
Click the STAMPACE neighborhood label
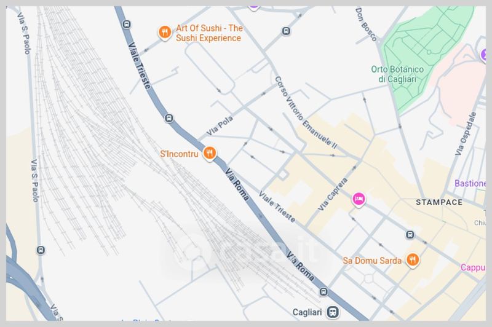click(439, 202)
